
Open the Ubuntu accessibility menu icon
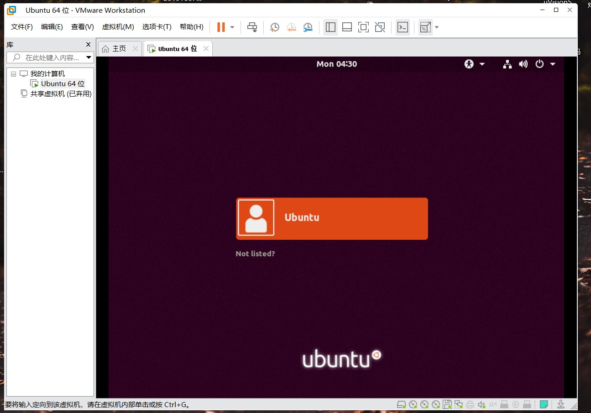click(469, 64)
